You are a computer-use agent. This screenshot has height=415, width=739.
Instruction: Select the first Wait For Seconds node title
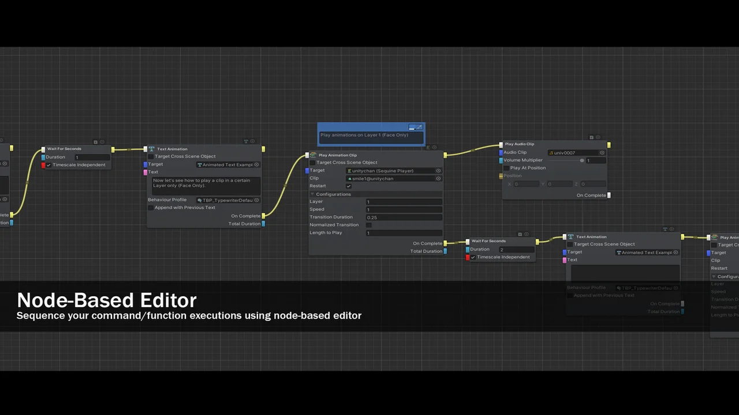[x=64, y=149]
